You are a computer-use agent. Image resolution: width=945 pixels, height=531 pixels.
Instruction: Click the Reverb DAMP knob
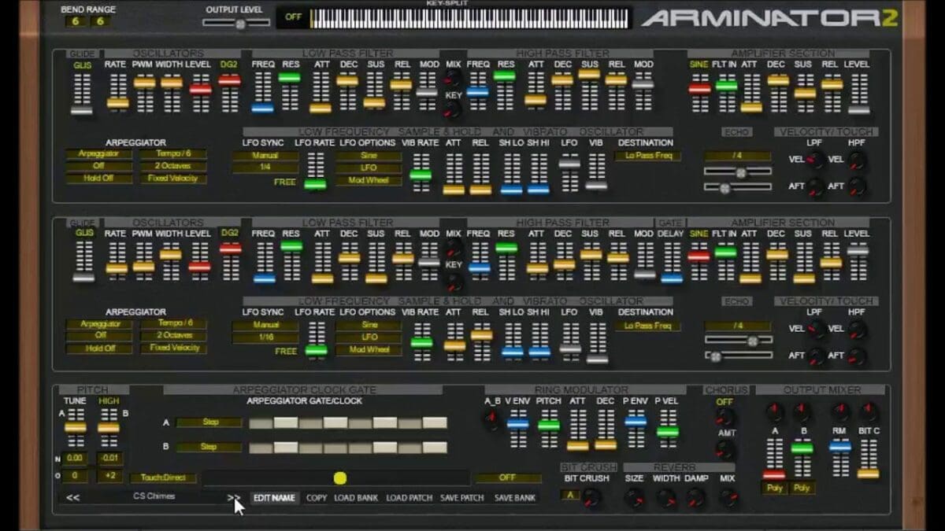click(x=696, y=497)
